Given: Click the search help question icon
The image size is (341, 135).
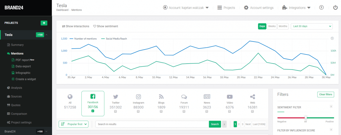Looking at the screenshot, I should click(224, 124).
